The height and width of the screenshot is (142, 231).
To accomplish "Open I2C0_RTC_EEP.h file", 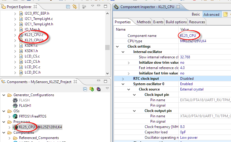I will coord(37,13).
